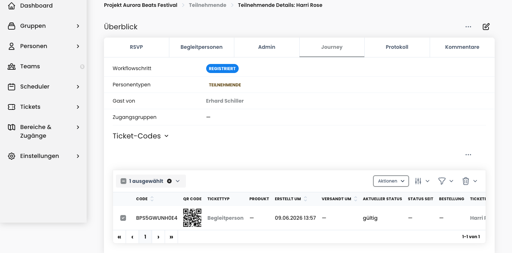Toggle the select-all checkbox next to 1 ausgewählt
512x253 pixels.
coord(123,181)
